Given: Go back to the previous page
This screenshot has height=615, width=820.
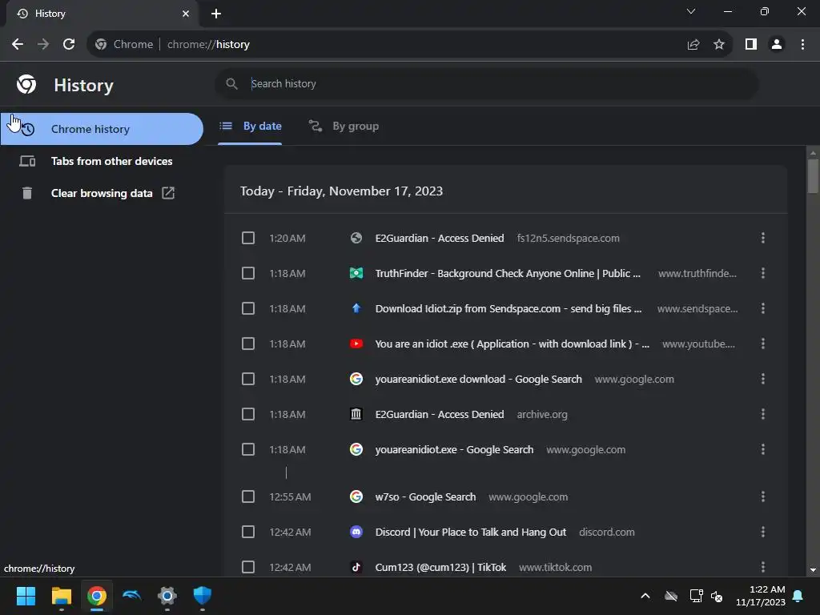Looking at the screenshot, I should [x=18, y=45].
